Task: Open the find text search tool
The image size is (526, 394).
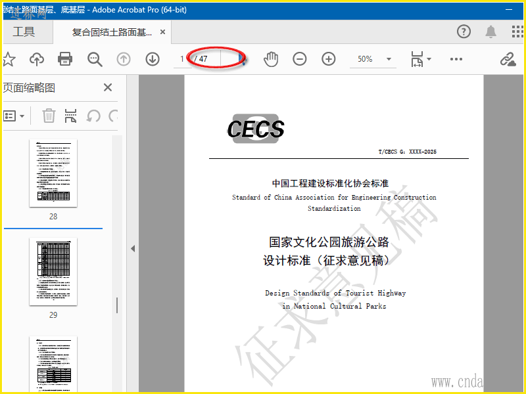Action: click(x=95, y=59)
